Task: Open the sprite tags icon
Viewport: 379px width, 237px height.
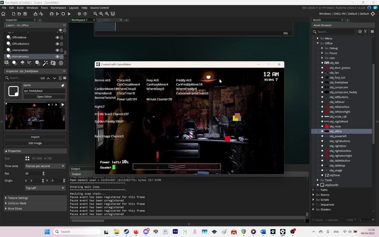Action: [x=63, y=86]
